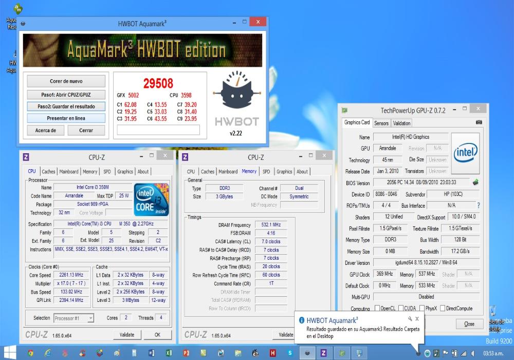Click taskbar clock 03:53 a.m.
514x360 pixels.
click(493, 353)
